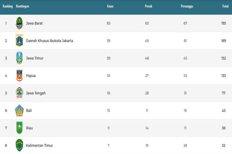Sort by the Emas column header
This screenshot has height=154, width=232.
pyautogui.click(x=110, y=6)
